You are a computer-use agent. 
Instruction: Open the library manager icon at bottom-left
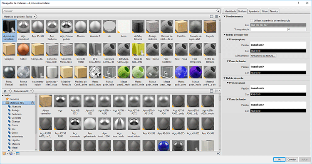(4, 153)
